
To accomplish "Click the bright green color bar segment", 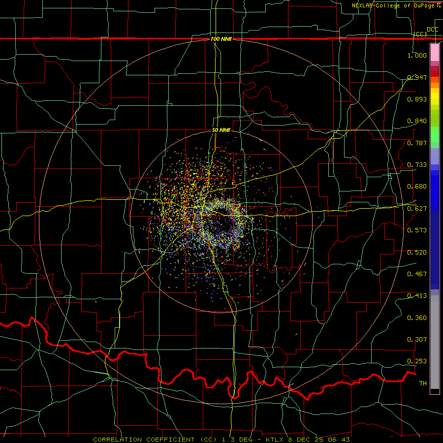I will [x=435, y=134].
